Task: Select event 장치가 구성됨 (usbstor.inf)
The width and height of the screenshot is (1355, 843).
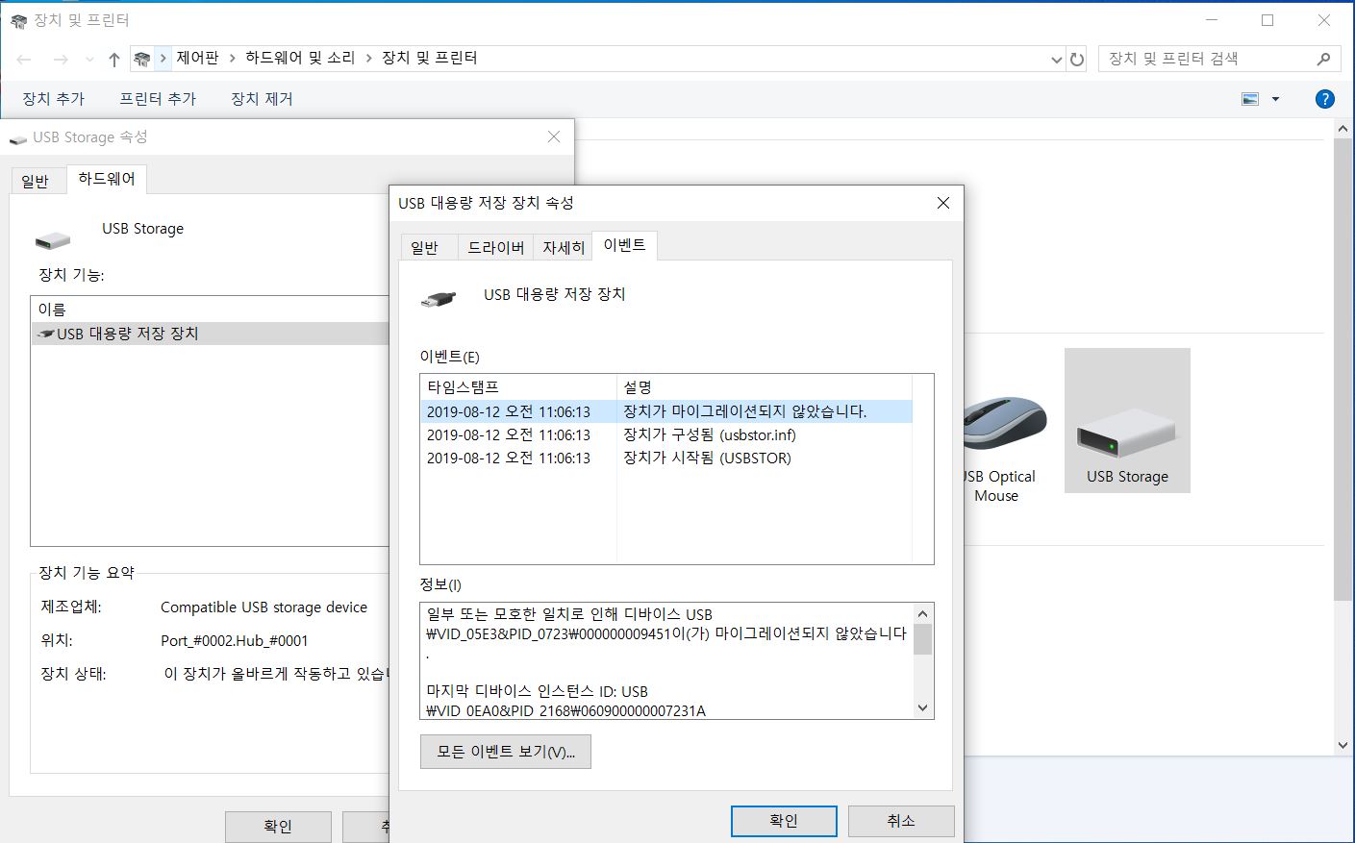Action: pos(666,434)
